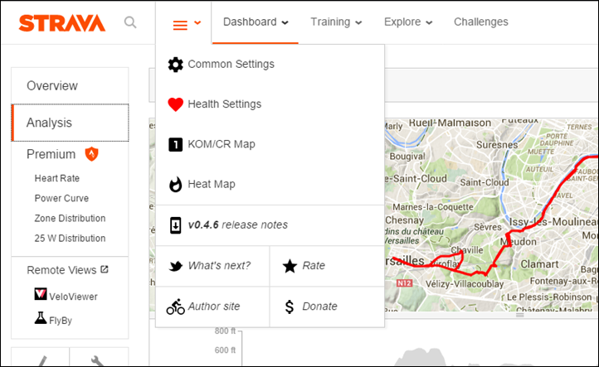Toggle the orange hamburger menu icon
This screenshot has width=599, height=367.
pyautogui.click(x=180, y=25)
